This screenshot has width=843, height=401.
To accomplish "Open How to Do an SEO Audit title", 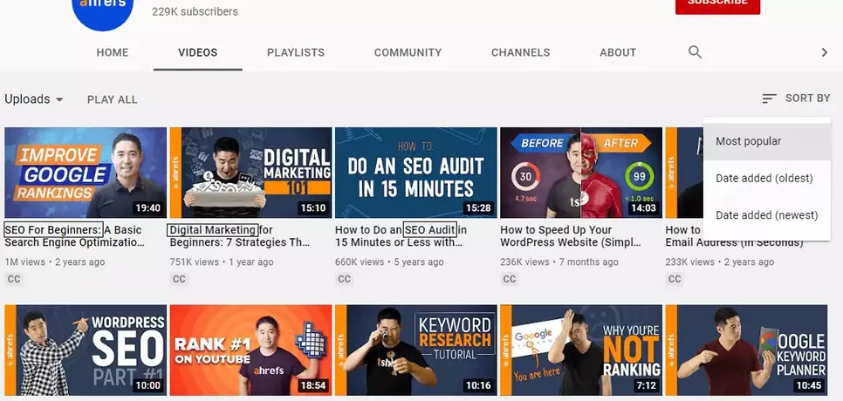I will pos(401,236).
